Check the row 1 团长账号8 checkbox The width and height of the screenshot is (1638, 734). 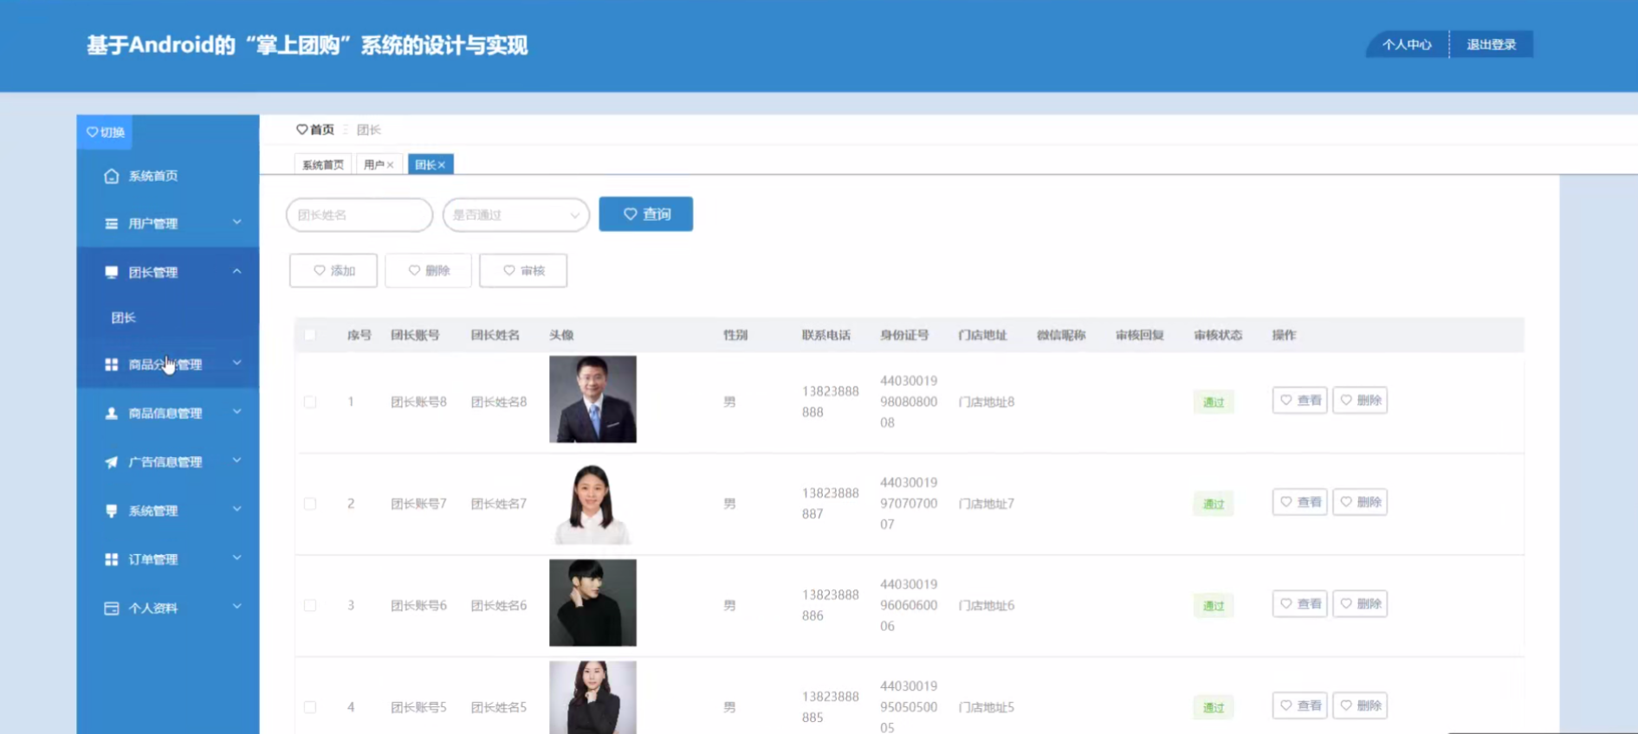click(310, 402)
